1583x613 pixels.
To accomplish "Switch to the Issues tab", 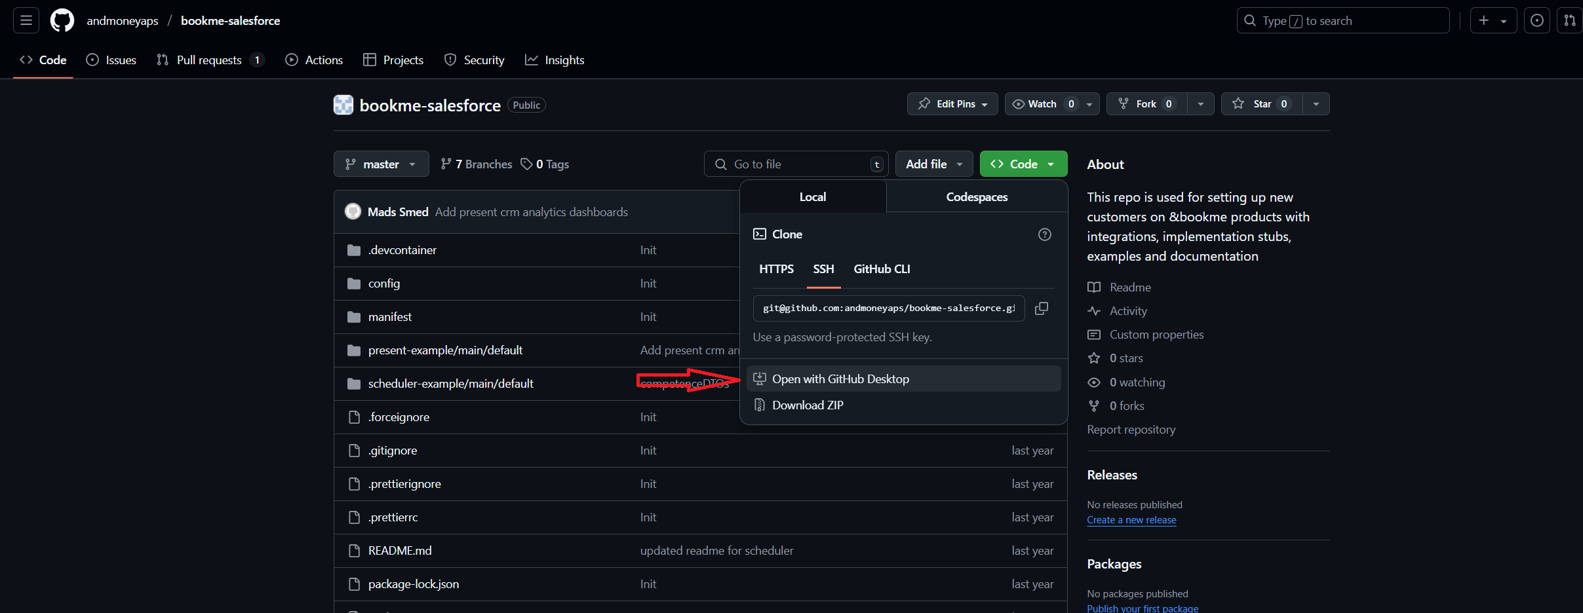I will (111, 60).
